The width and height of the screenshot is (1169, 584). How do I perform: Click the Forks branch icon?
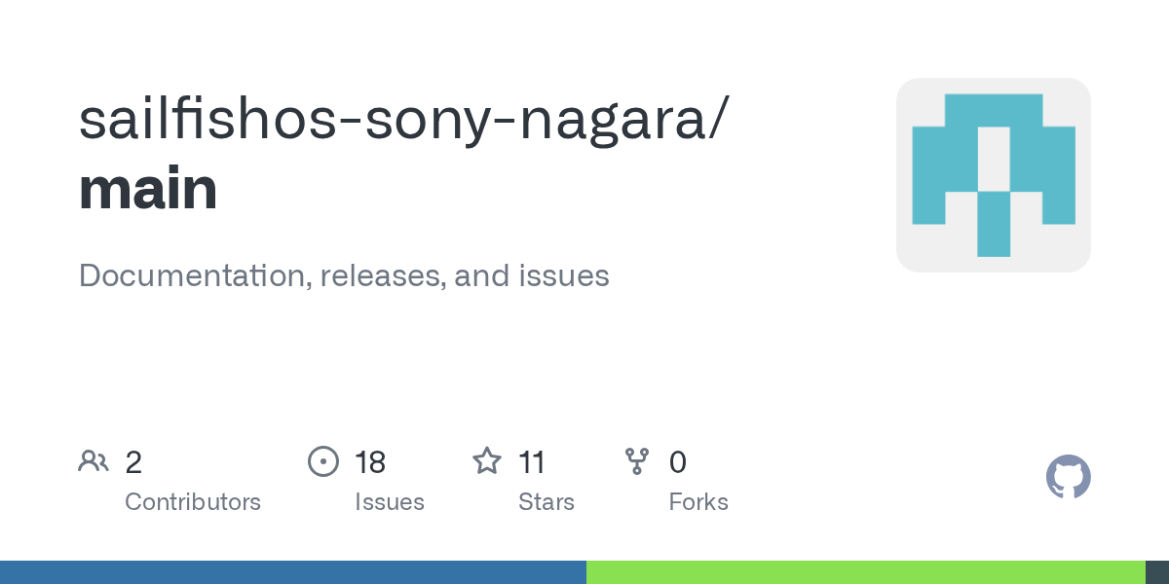point(637,461)
